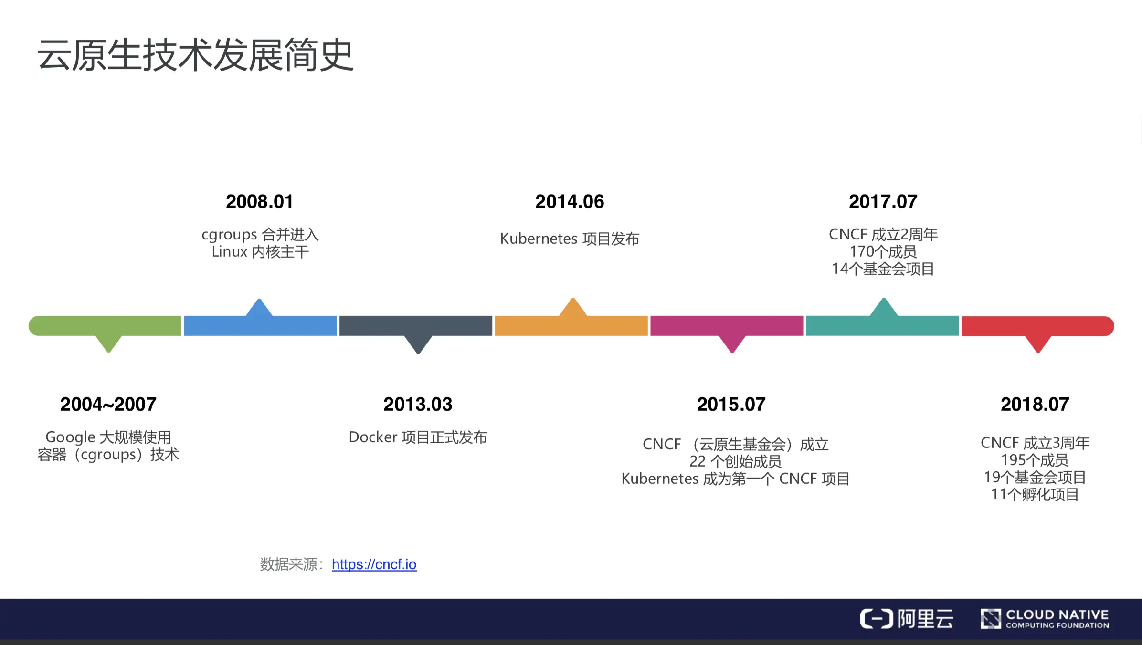Click the red 2018.07 timeline segment
The height and width of the screenshot is (645, 1142).
1037,326
